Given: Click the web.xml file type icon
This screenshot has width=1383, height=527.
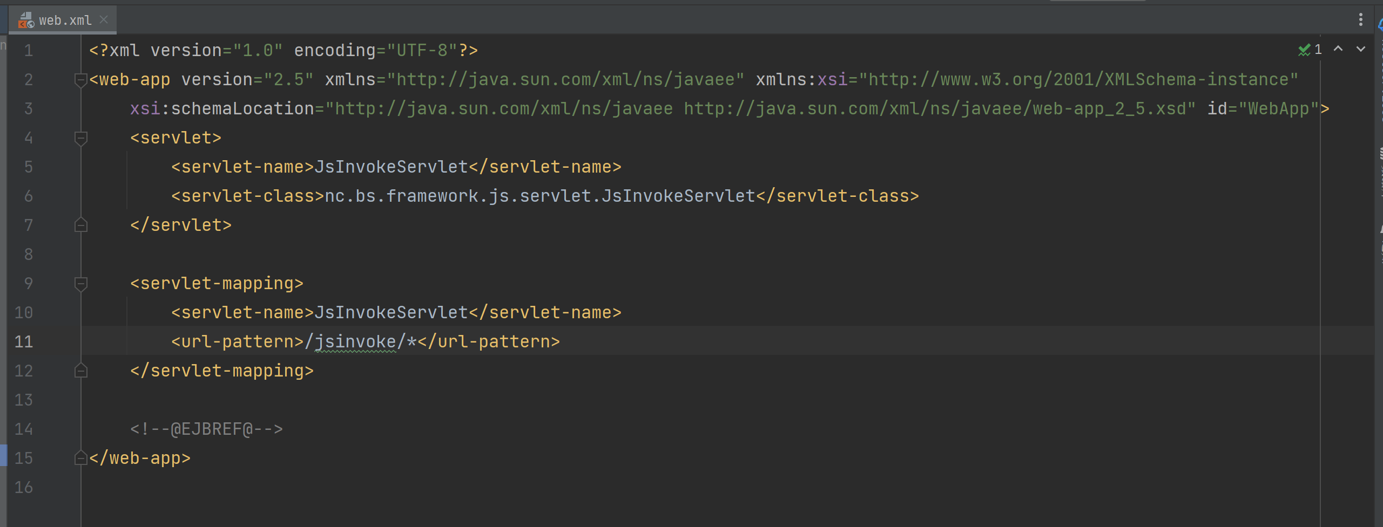Looking at the screenshot, I should [25, 20].
